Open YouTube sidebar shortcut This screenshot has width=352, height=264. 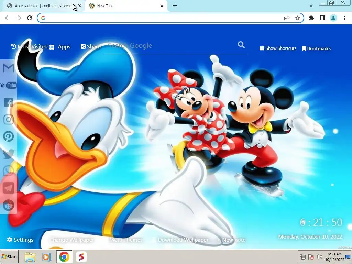pyautogui.click(x=8, y=85)
